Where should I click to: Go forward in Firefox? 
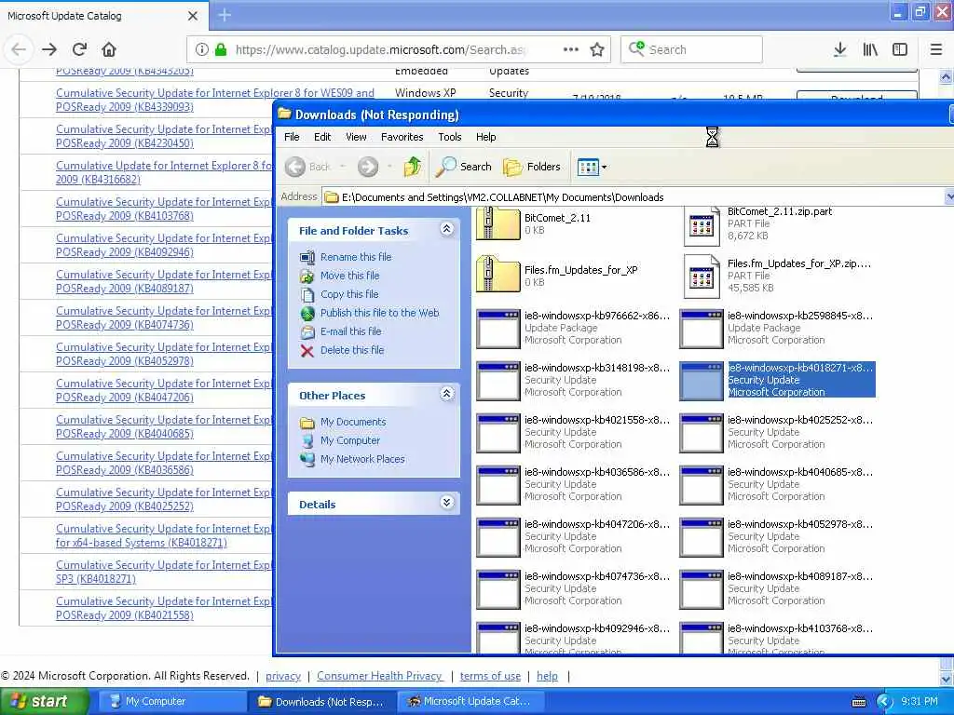(49, 49)
